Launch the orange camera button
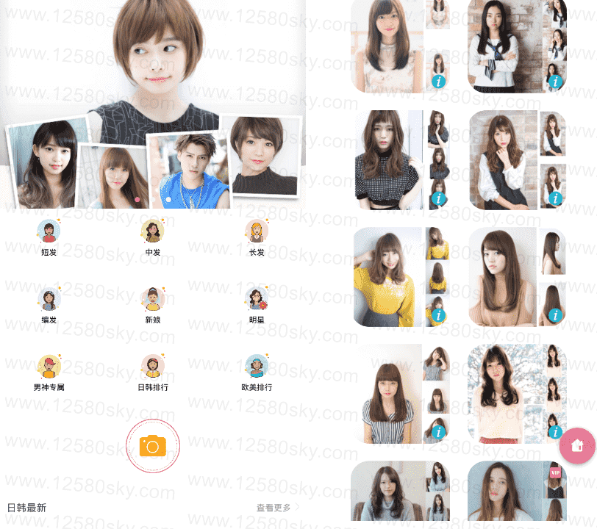 [153, 446]
